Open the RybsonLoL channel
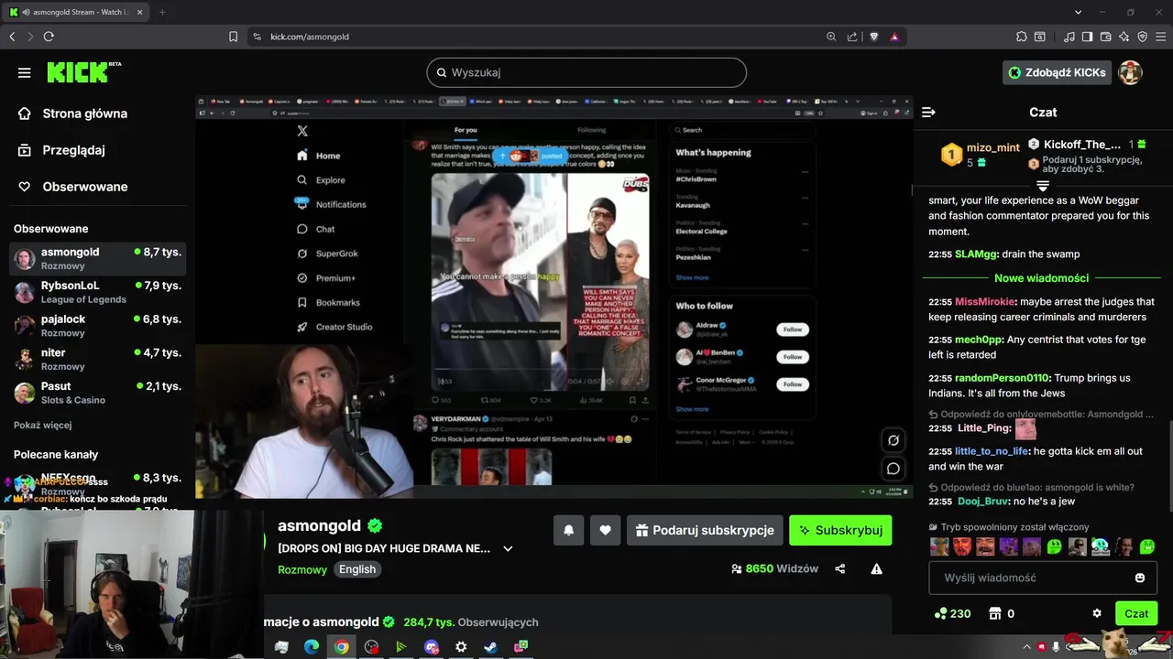Screen dimensions: 1173x659 [x=97, y=292]
